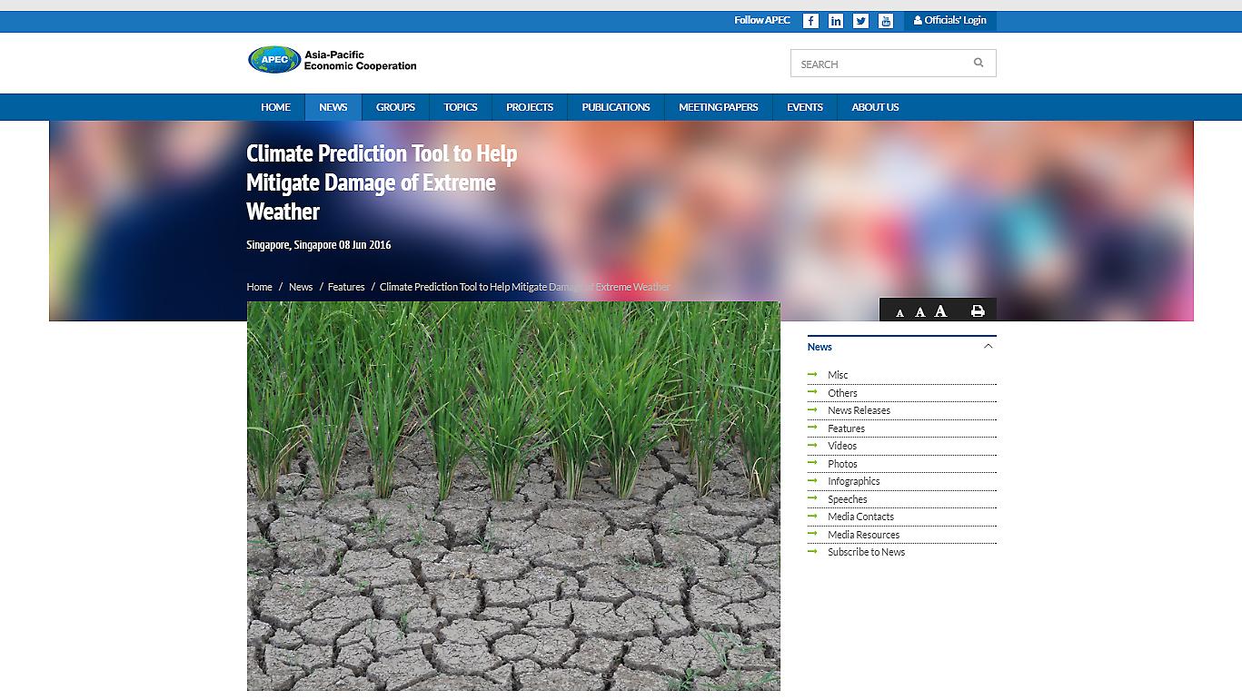The height and width of the screenshot is (699, 1242).
Task: Click the search magnifier icon
Action: pyautogui.click(x=979, y=63)
